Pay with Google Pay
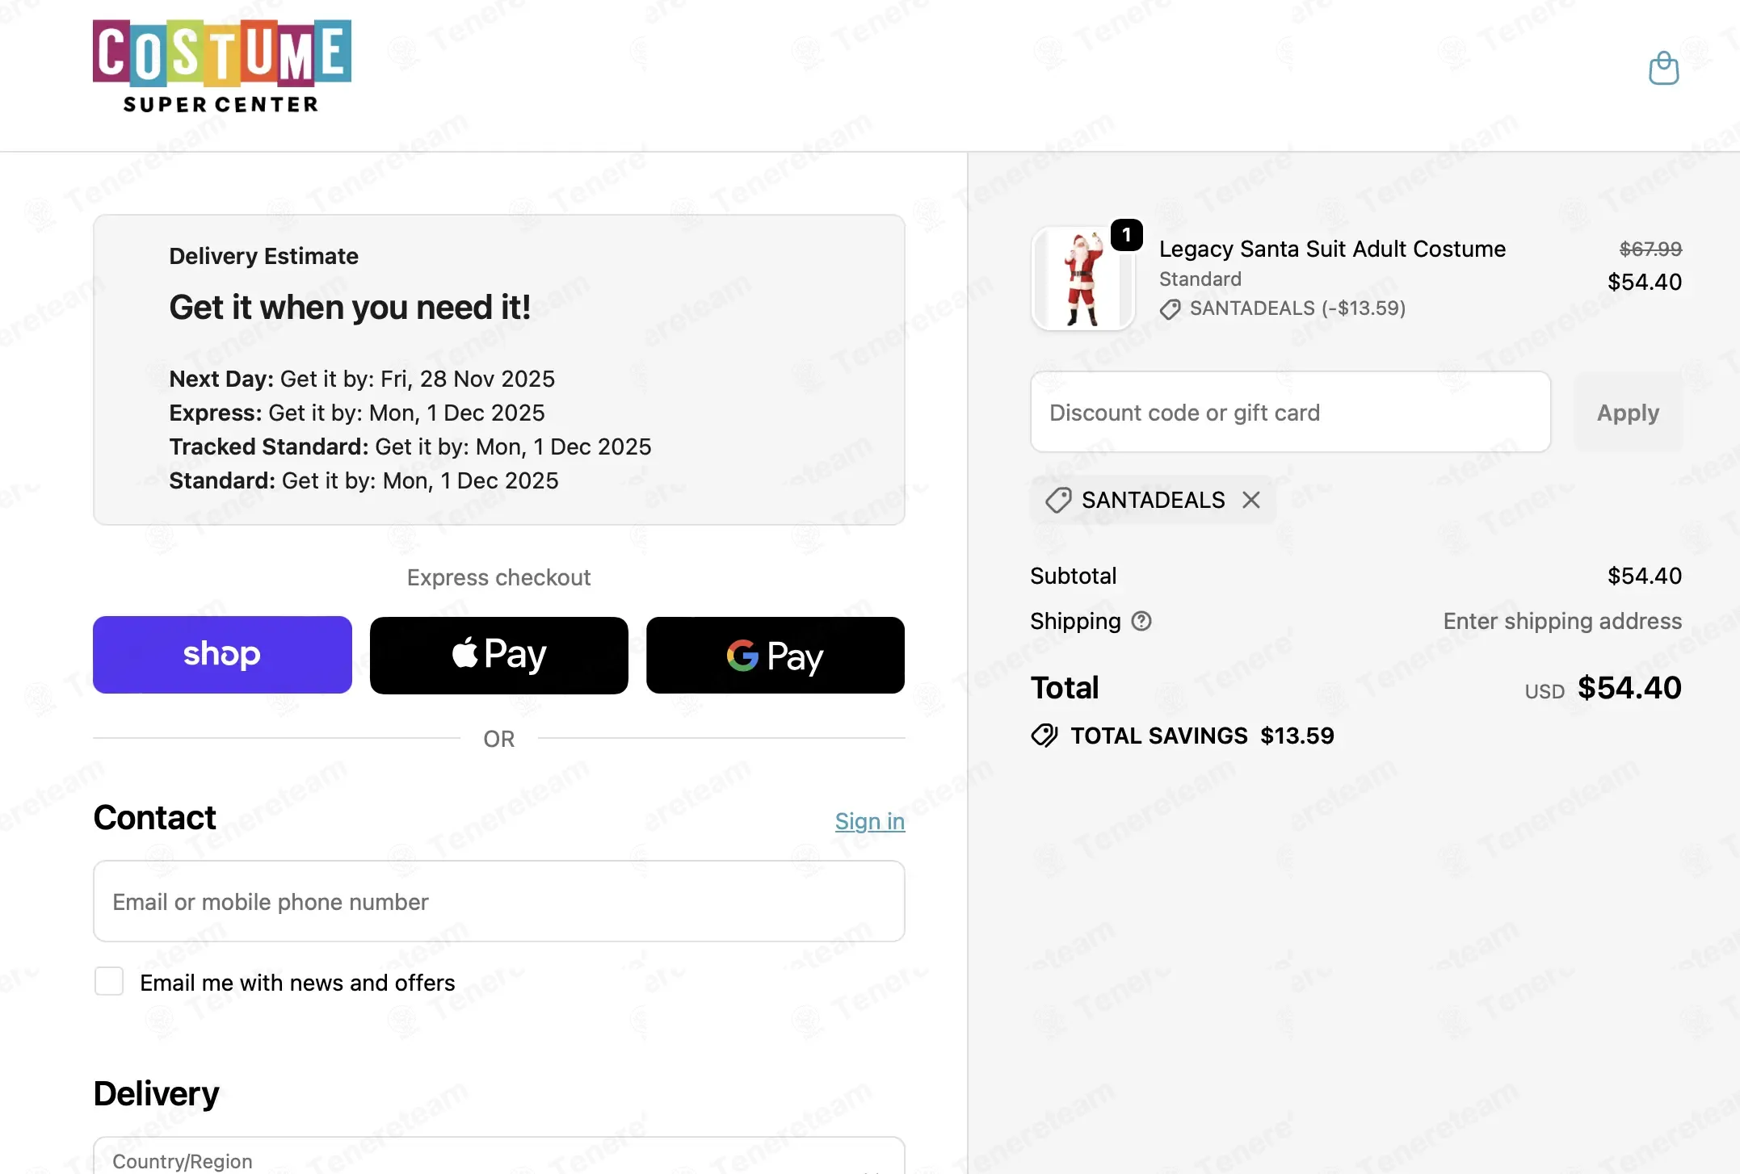Viewport: 1740px width, 1174px height. point(775,655)
